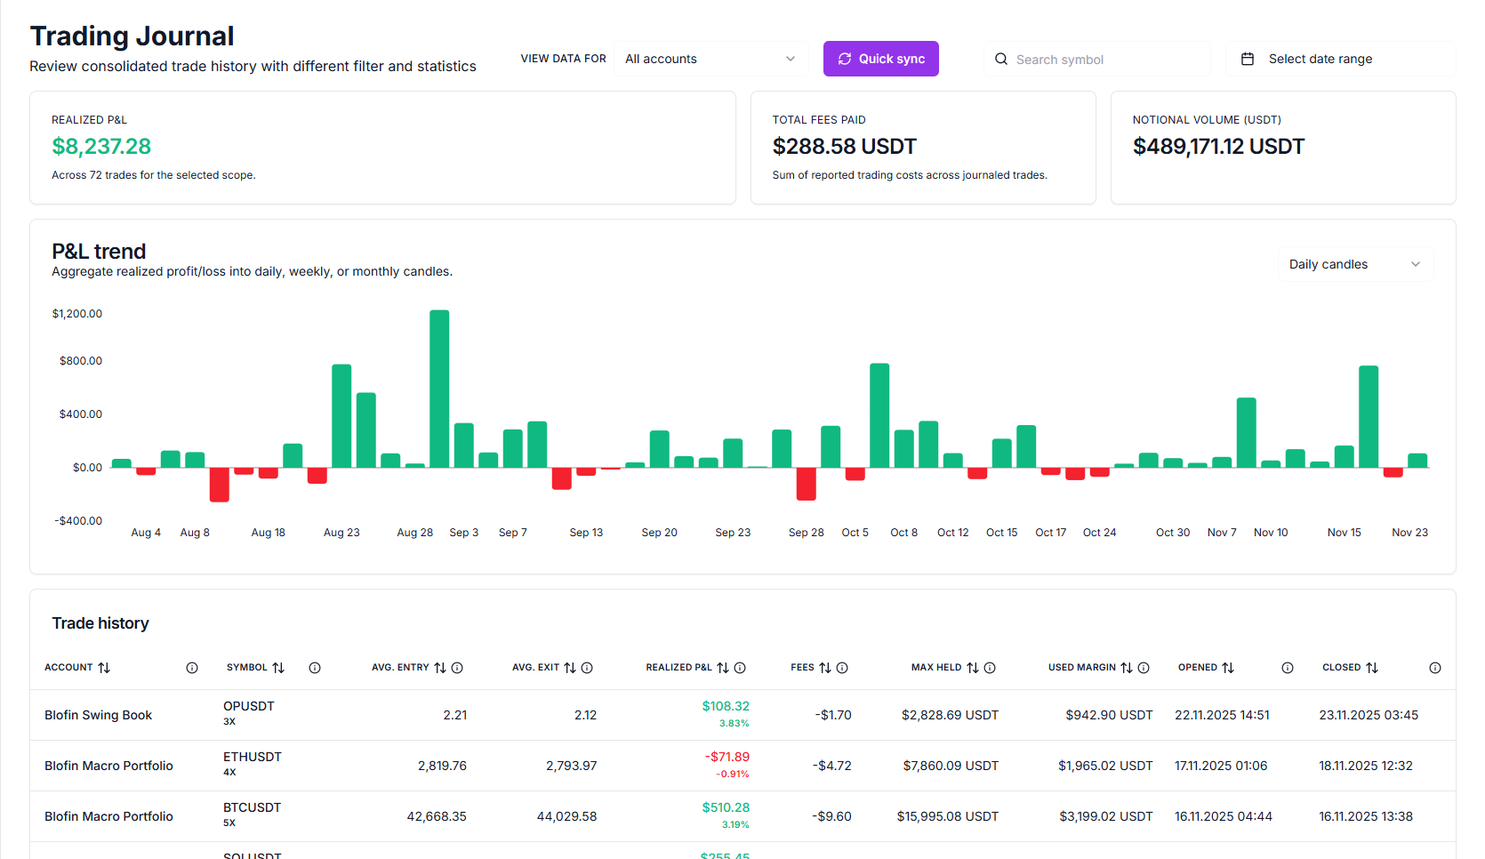Screen dimensions: 1485x859
Task: Sort the Used Margin column
Action: pos(1127,667)
